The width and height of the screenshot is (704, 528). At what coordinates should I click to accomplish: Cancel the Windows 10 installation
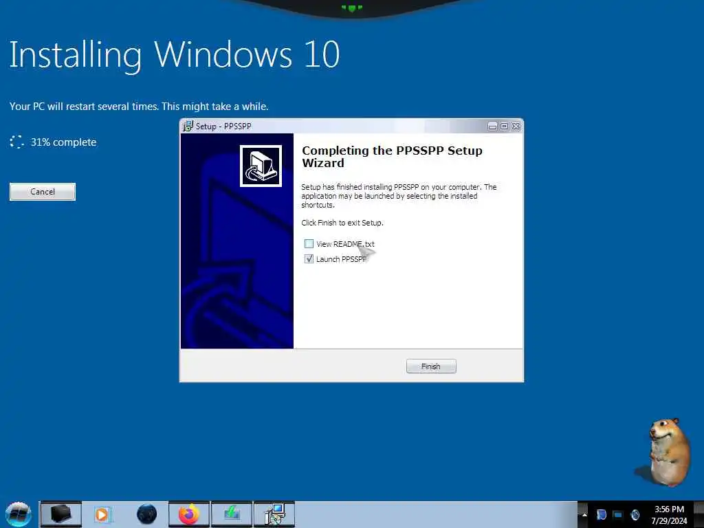coord(43,192)
